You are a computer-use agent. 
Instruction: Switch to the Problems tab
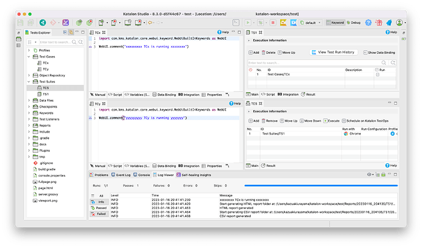tap(98, 175)
